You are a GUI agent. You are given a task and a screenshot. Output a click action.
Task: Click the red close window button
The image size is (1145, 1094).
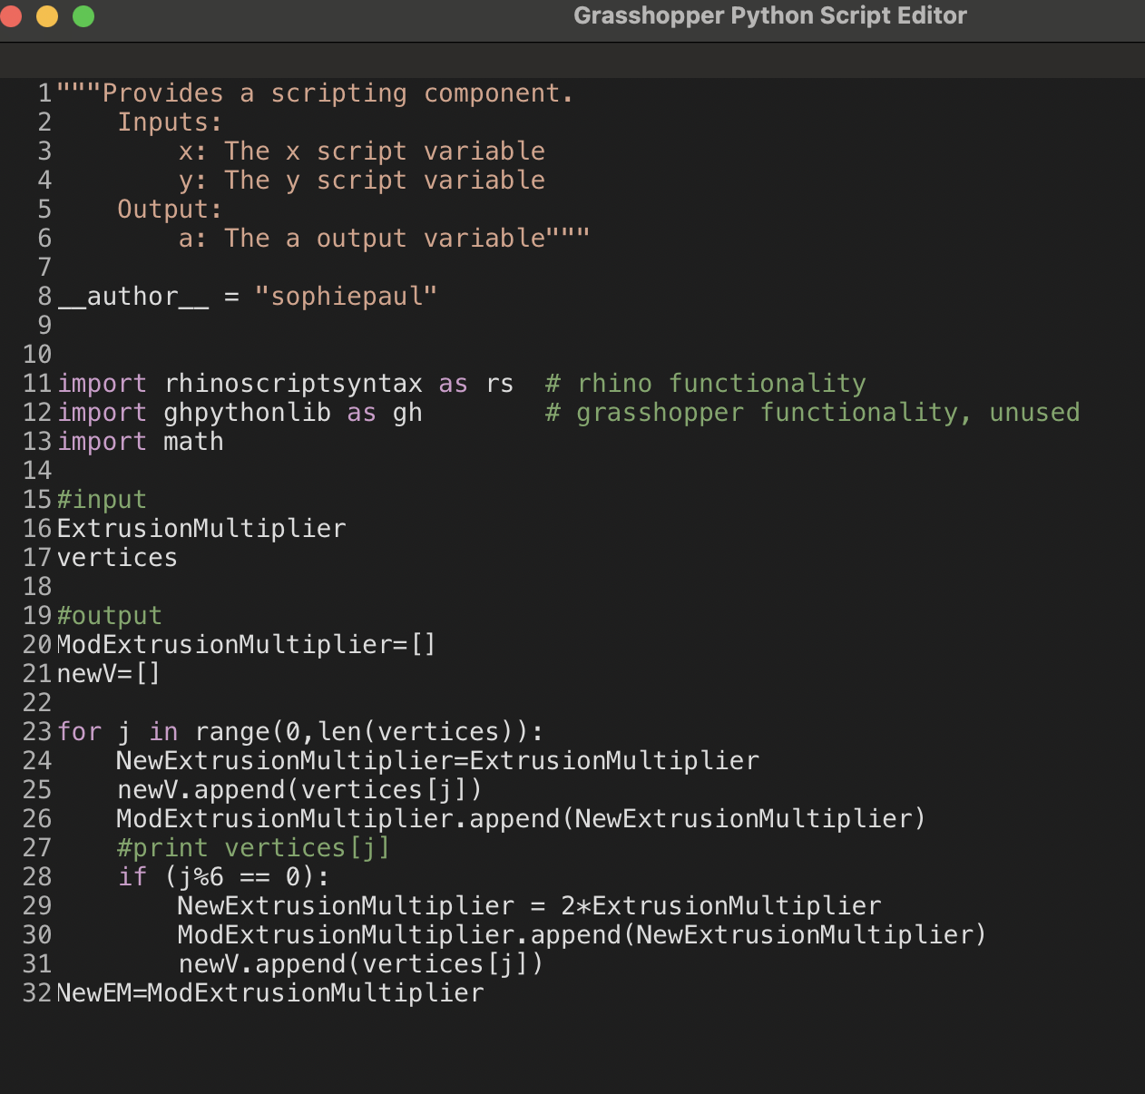pos(13,15)
